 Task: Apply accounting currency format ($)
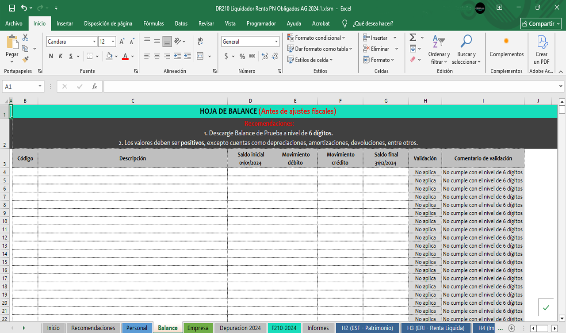point(226,56)
